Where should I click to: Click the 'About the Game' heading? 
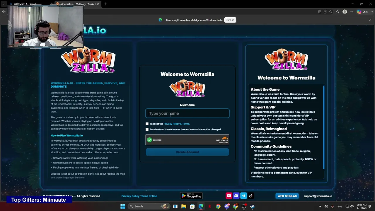(265, 89)
